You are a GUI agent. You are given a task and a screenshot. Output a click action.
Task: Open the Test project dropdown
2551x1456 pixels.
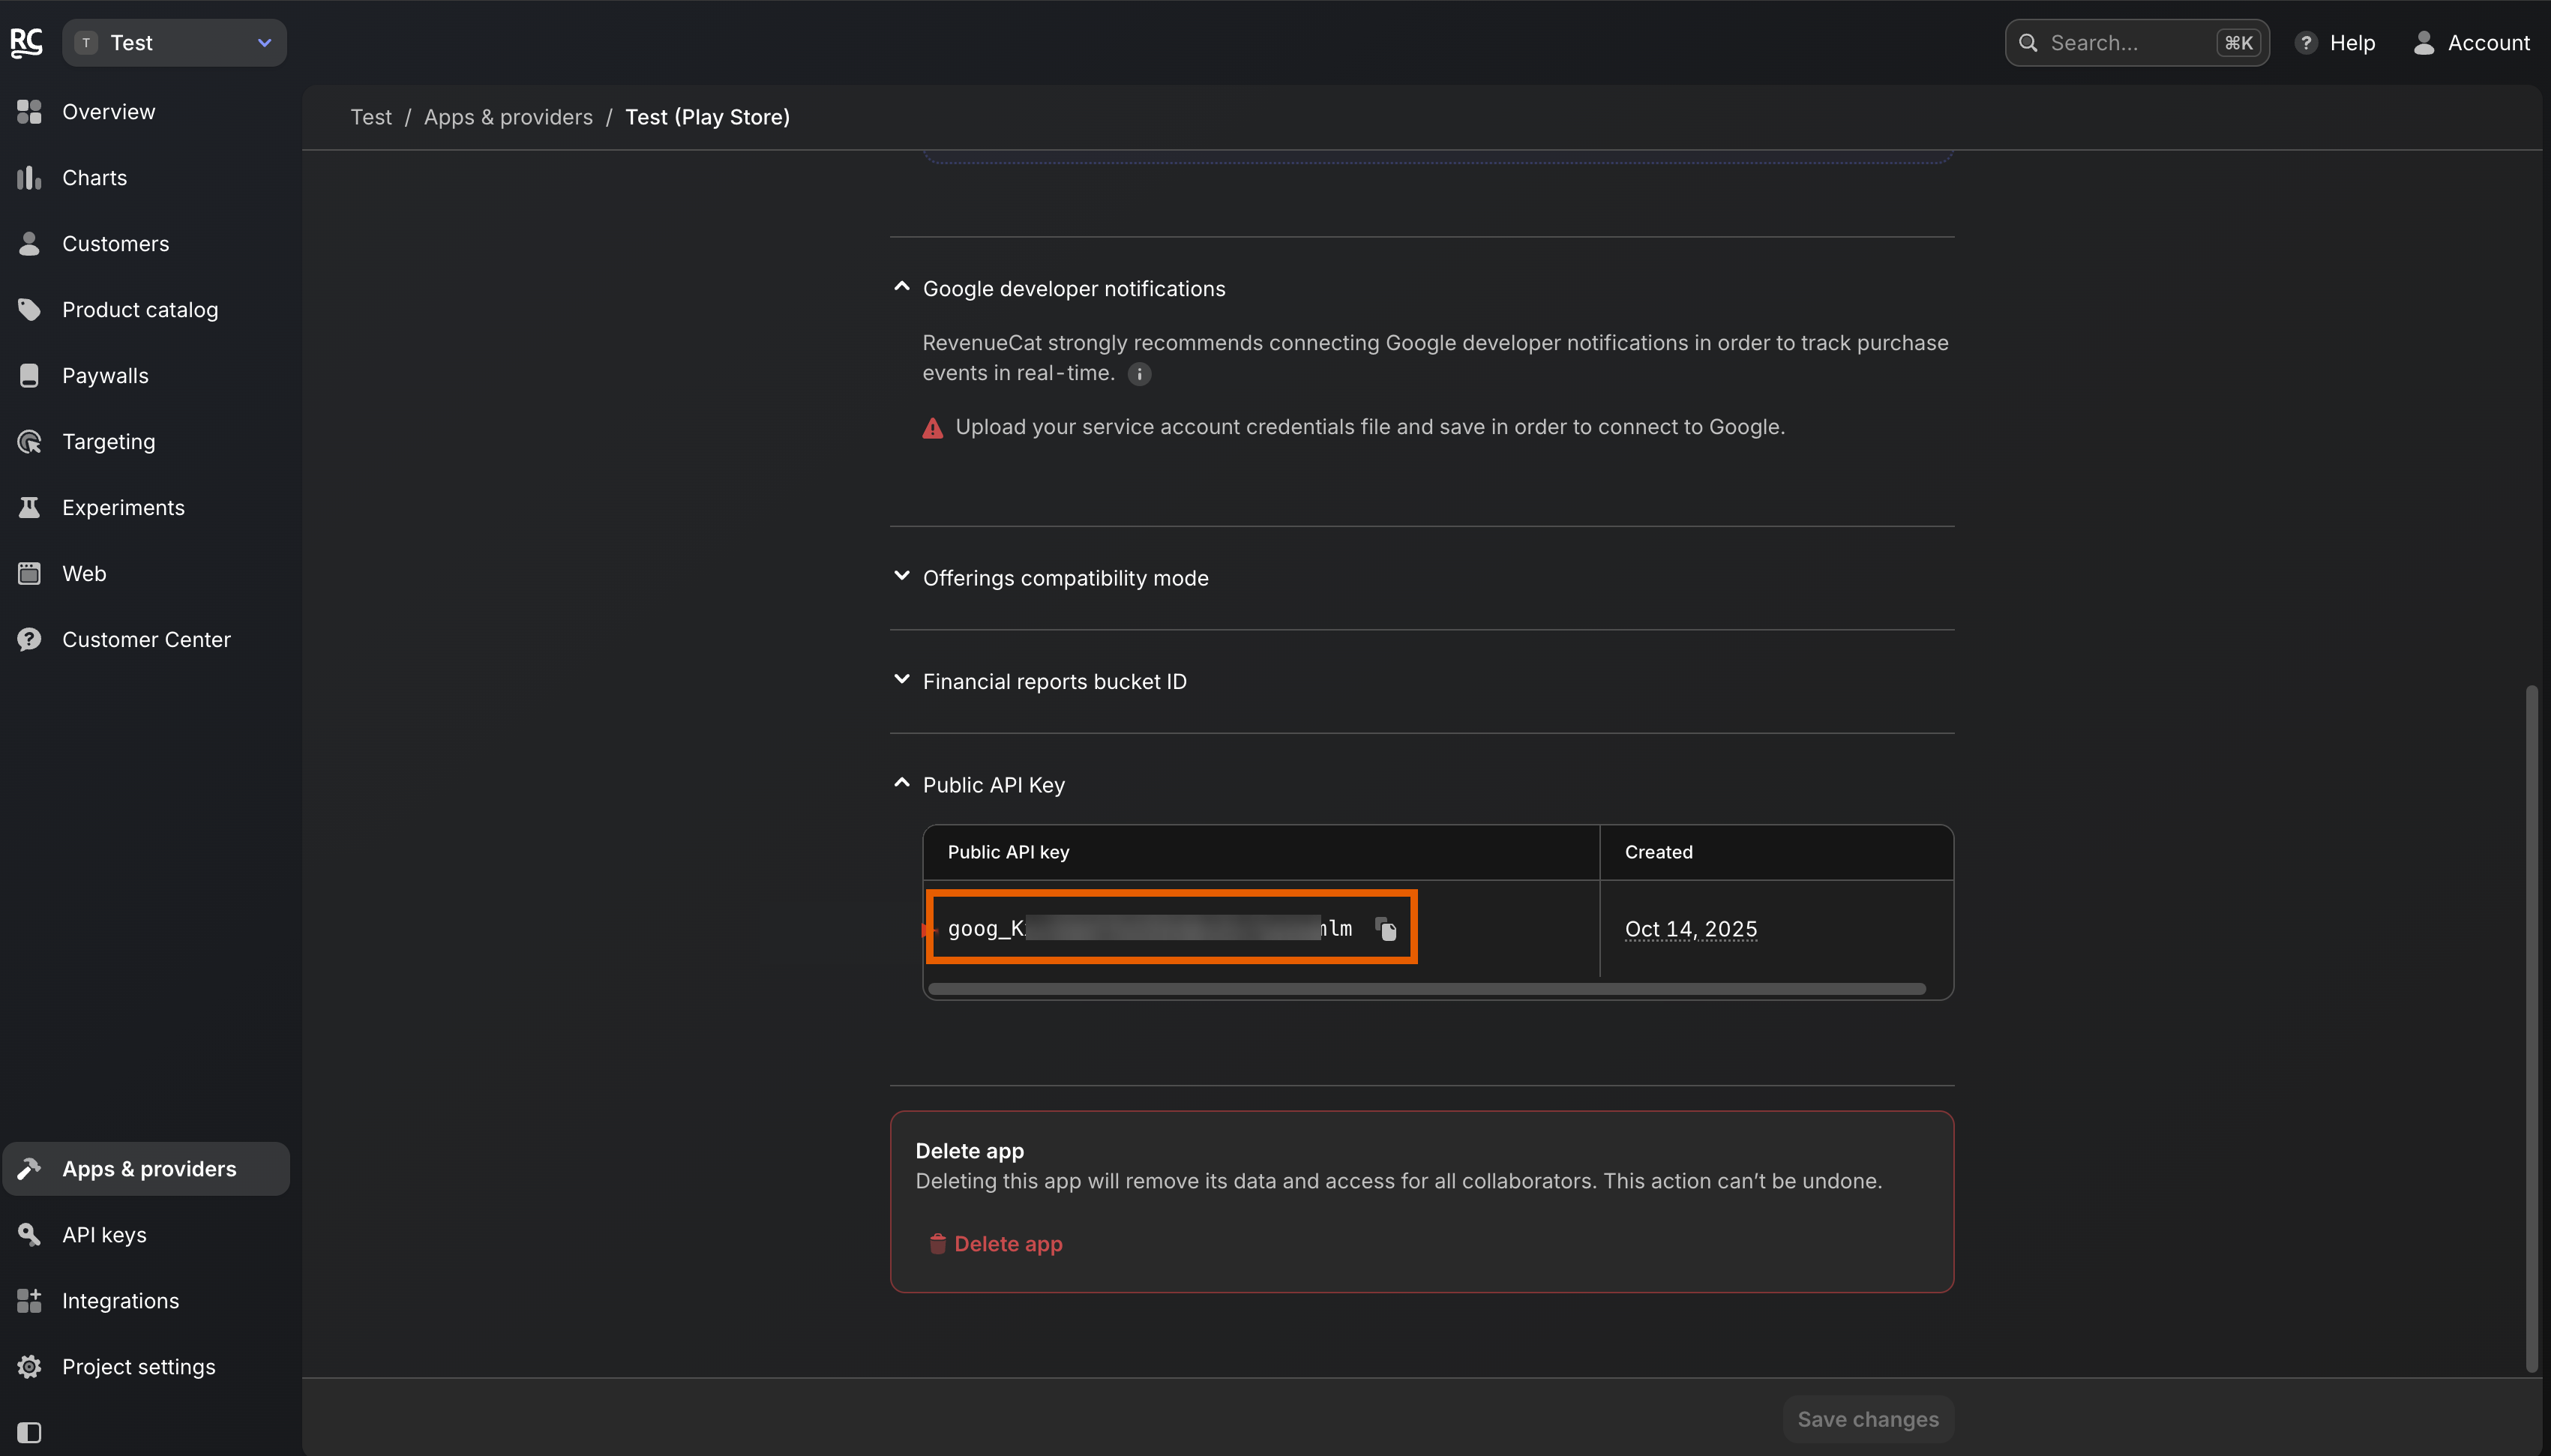[175, 43]
